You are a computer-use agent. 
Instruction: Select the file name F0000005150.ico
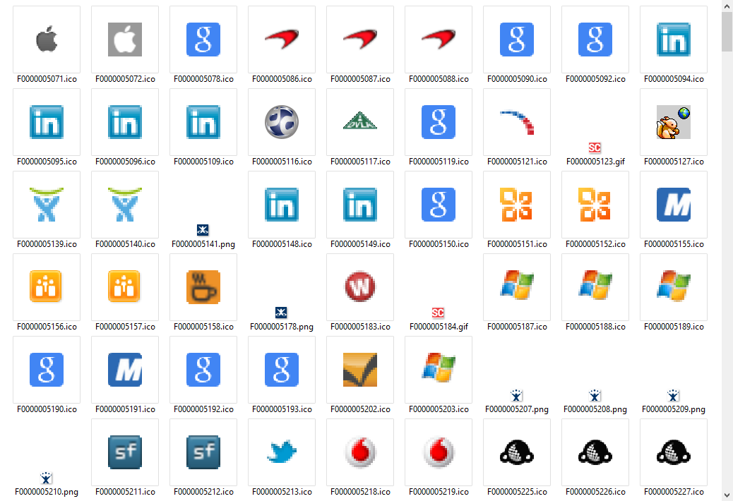(439, 244)
